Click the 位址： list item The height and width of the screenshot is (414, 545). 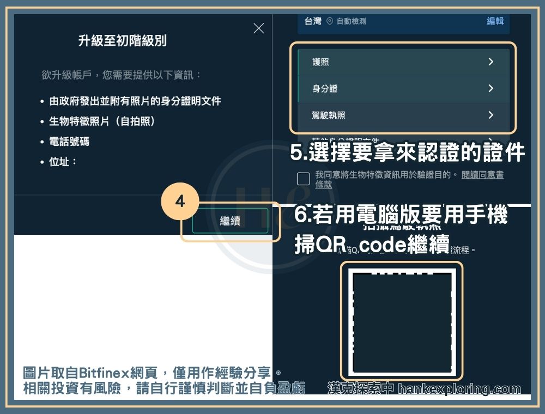[63, 161]
